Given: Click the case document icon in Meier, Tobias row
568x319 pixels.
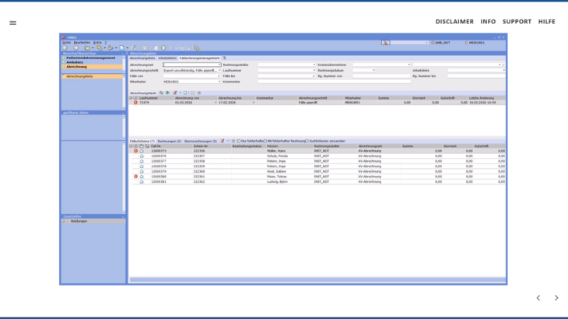Looking at the screenshot, I should click(x=142, y=177).
